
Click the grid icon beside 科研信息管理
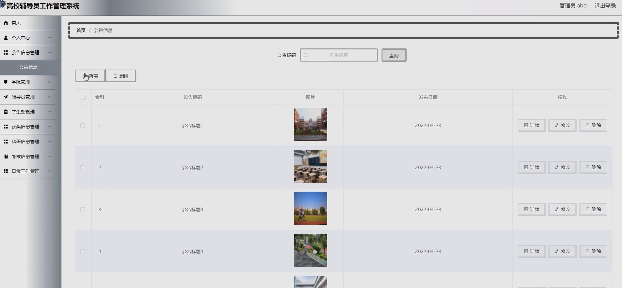[6, 142]
